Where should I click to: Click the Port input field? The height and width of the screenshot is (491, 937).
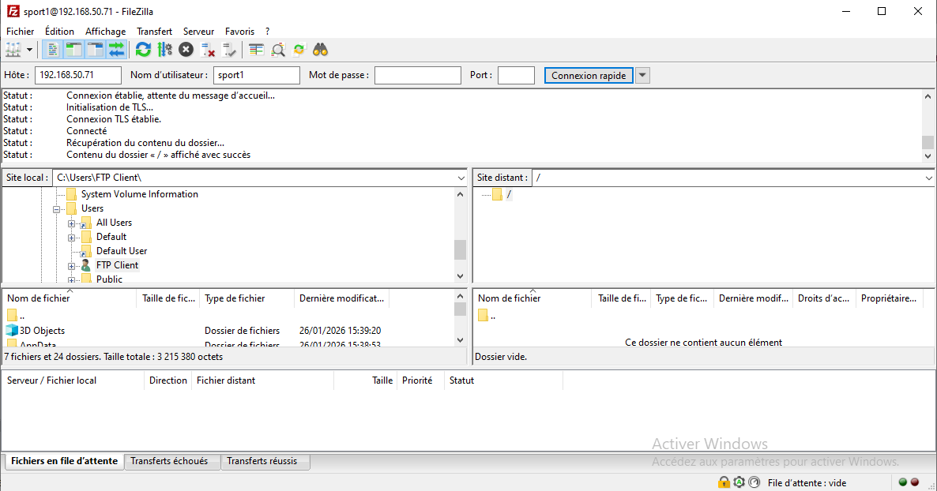click(517, 75)
